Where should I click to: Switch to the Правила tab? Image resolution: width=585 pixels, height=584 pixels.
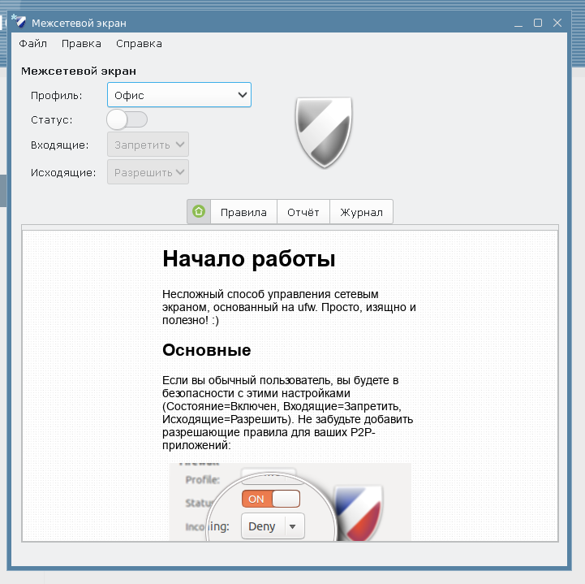pos(243,212)
